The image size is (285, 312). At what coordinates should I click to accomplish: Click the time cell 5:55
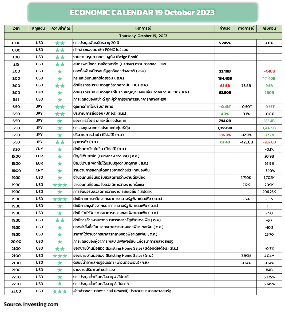coord(16,100)
